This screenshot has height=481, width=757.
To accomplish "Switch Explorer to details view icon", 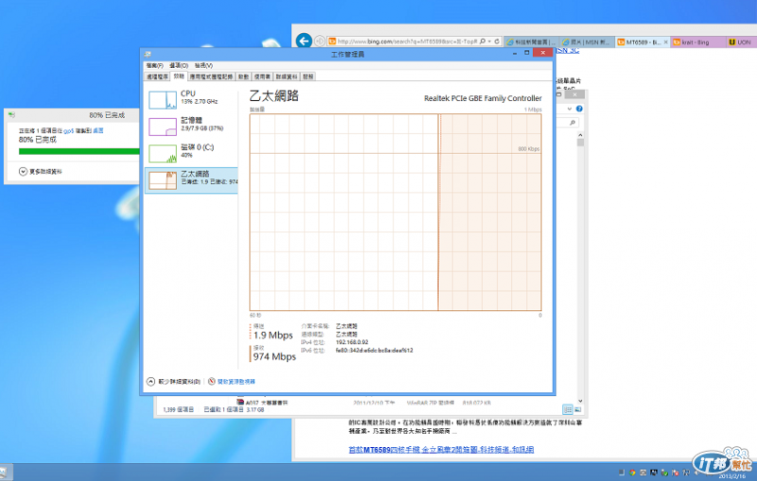I will [x=568, y=410].
